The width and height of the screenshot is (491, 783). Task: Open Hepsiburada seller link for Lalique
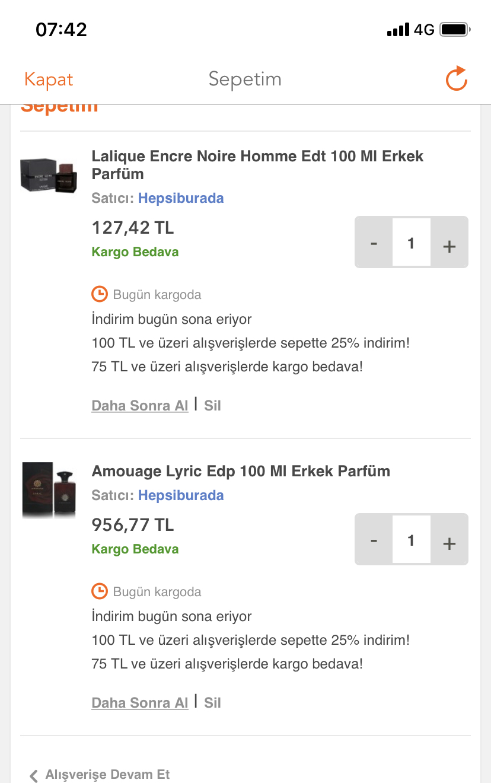181,198
